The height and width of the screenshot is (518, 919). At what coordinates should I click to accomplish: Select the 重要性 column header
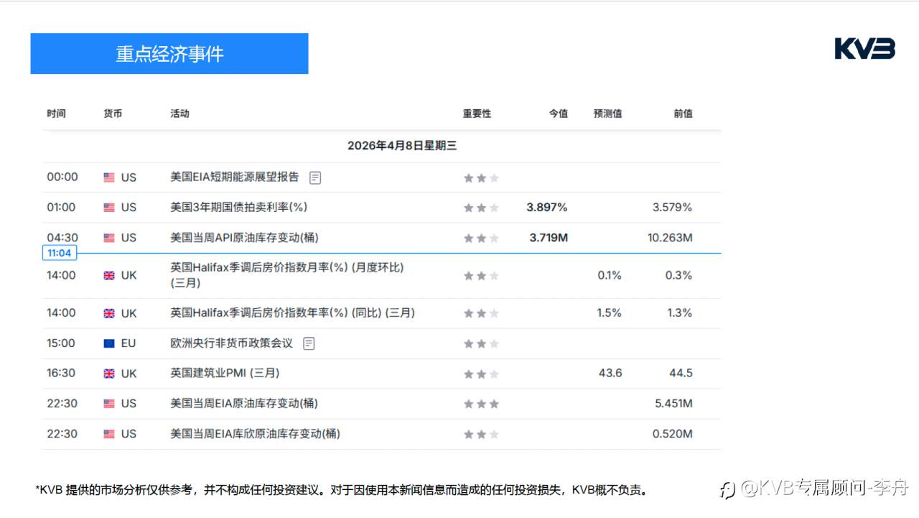coord(477,113)
